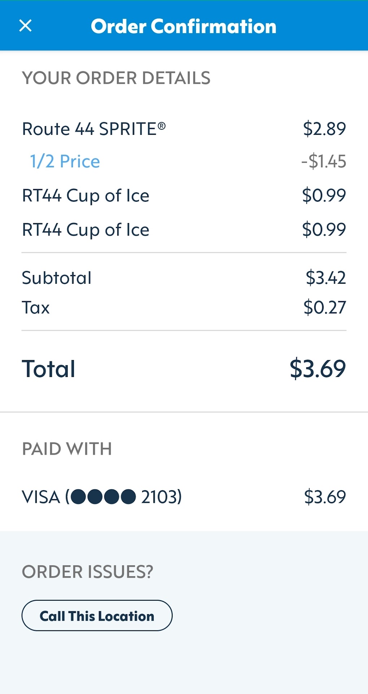Close the Order Confirmation screen
This screenshot has width=368, height=694.
point(25,26)
